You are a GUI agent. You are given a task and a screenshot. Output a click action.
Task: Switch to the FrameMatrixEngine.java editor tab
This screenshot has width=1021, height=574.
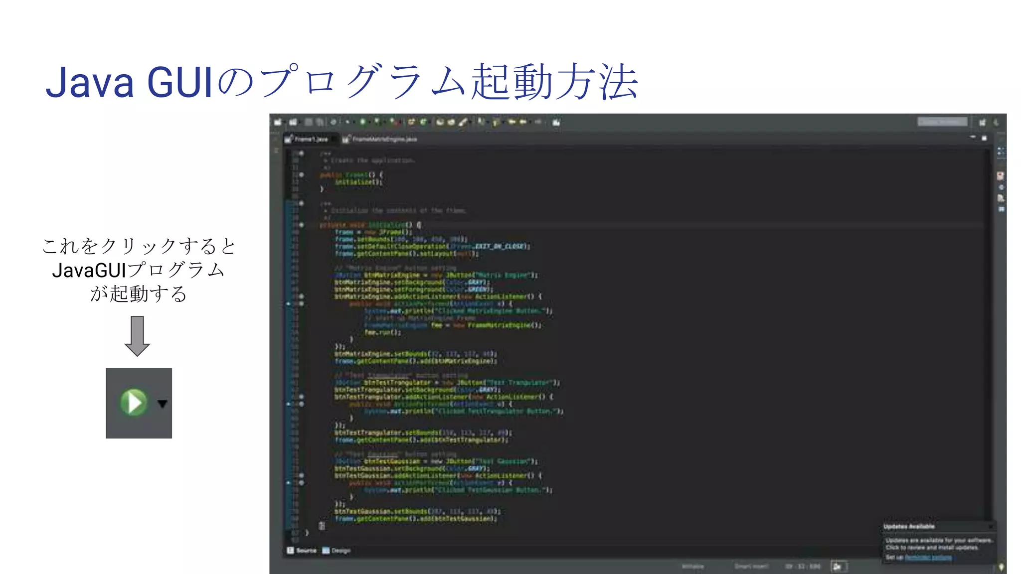point(380,139)
